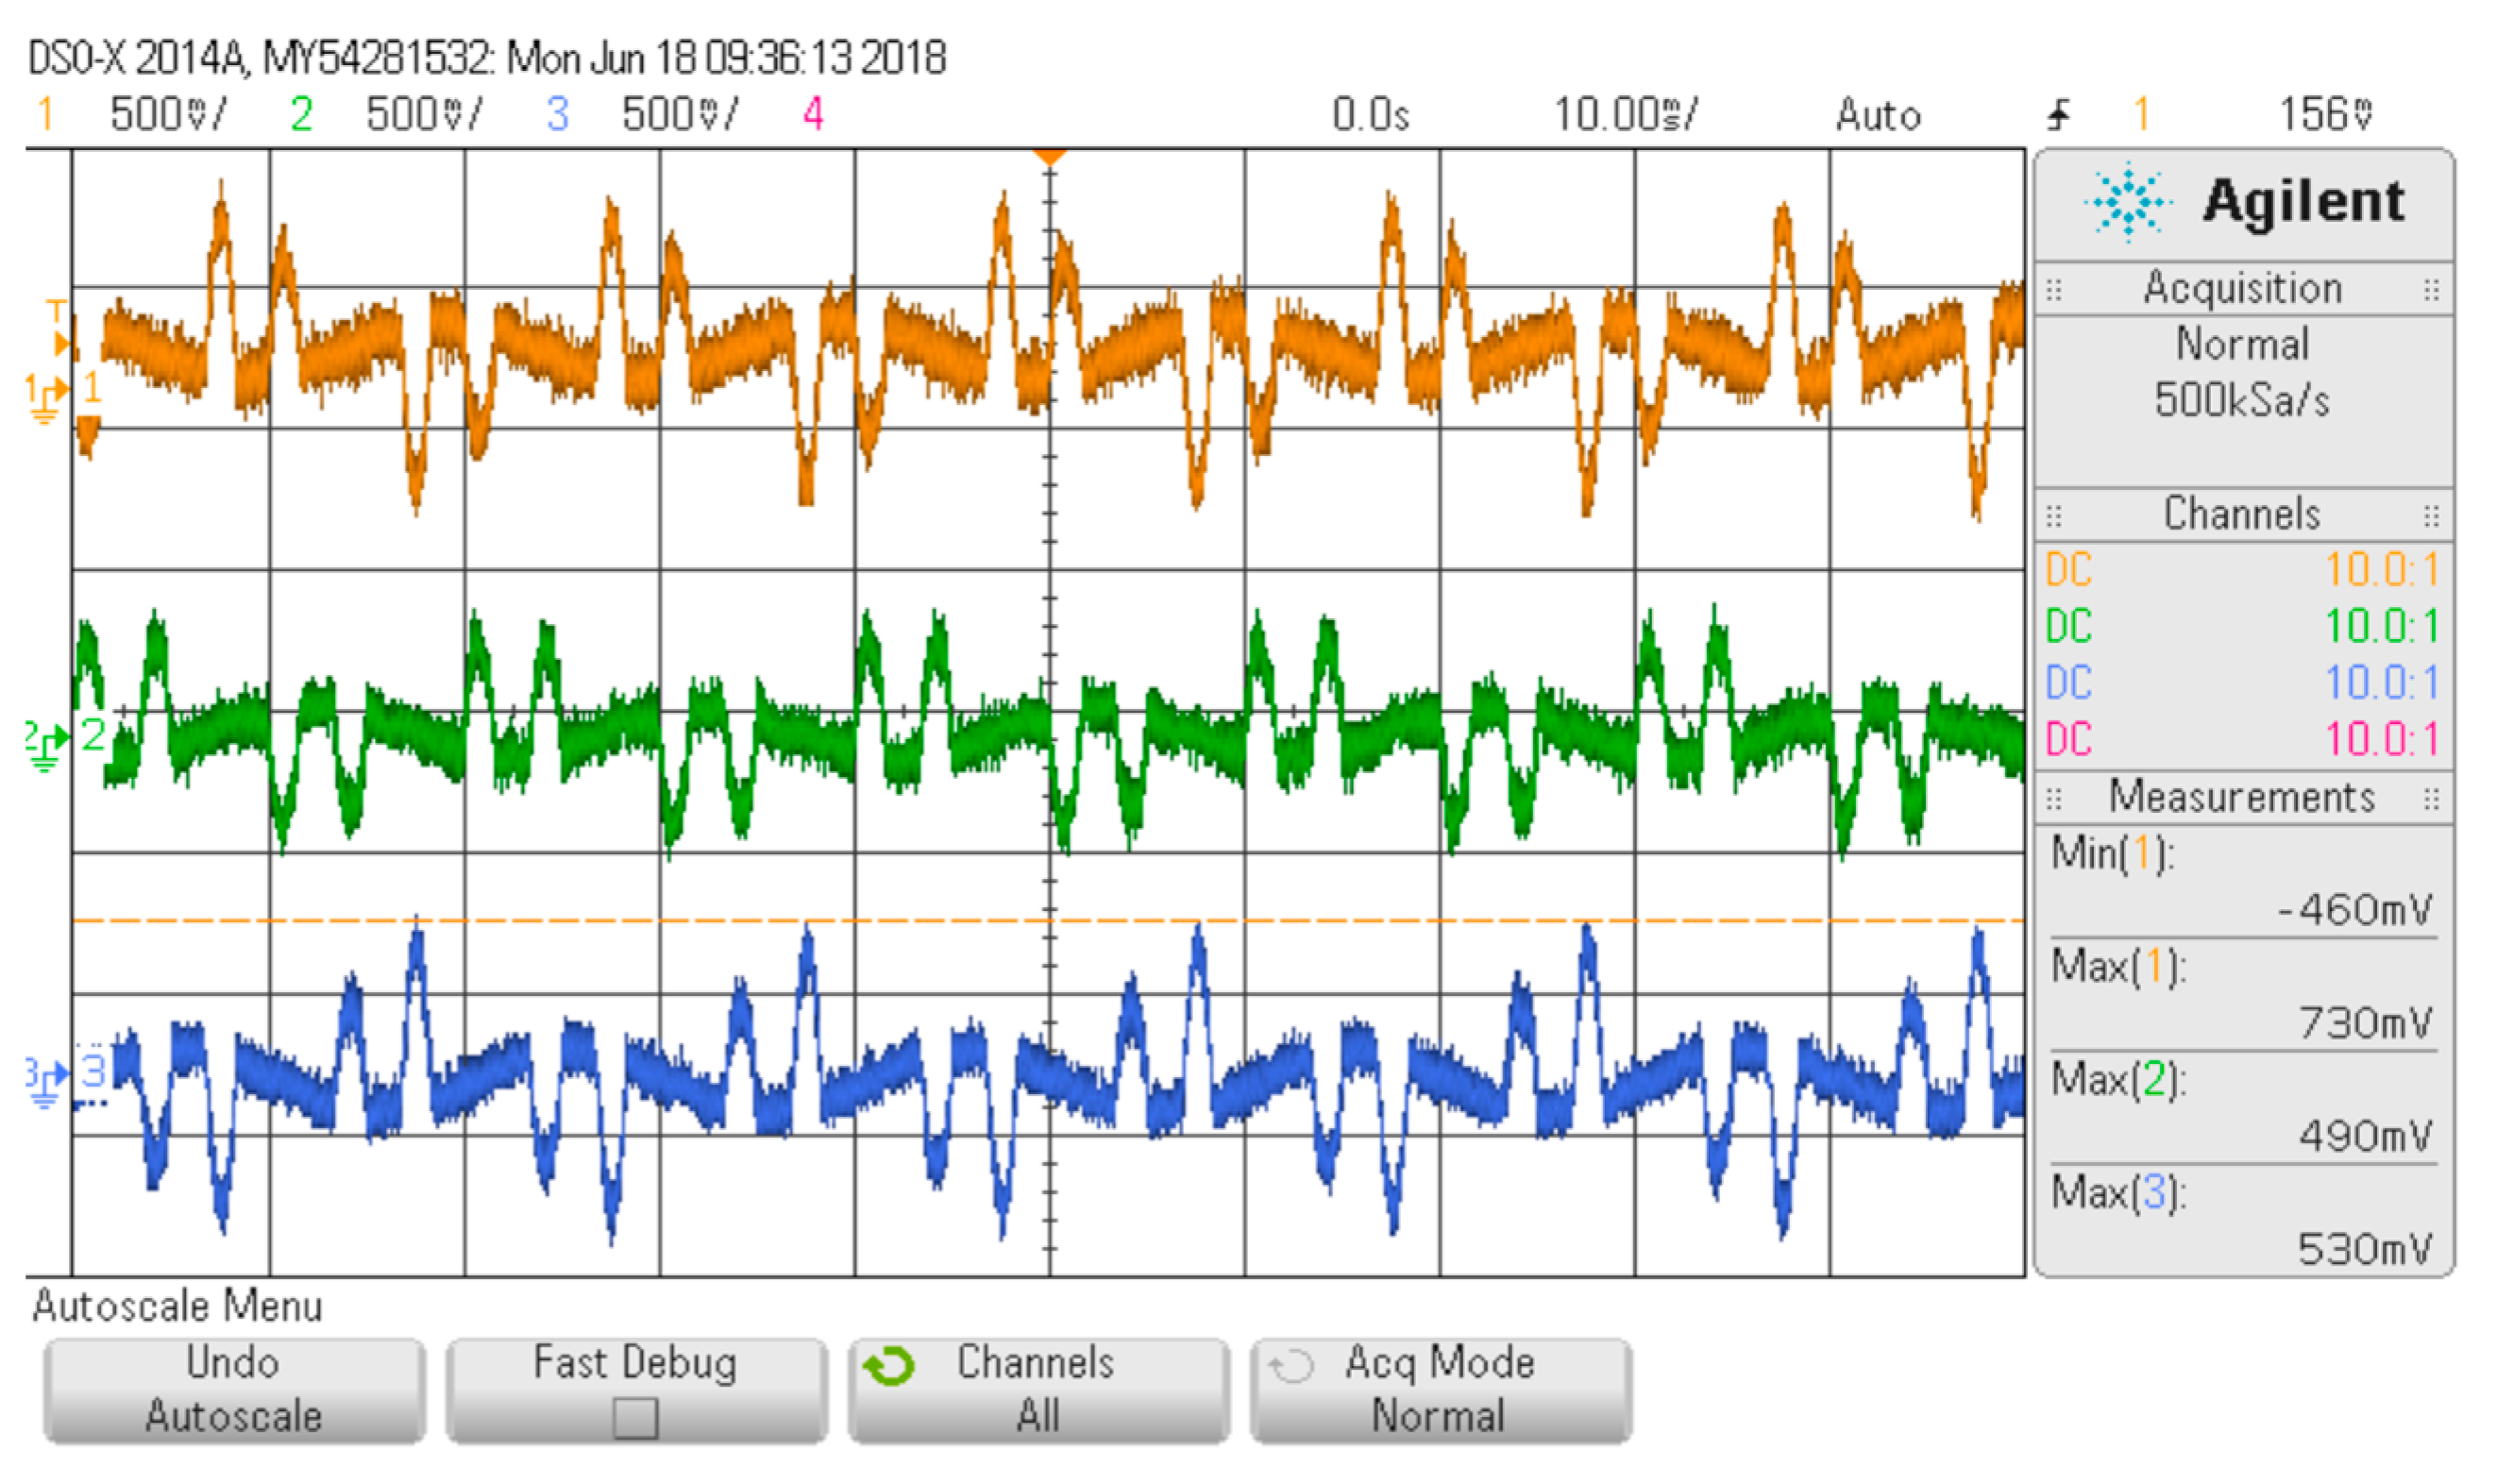Click the Auto trigger mode label

tap(1877, 115)
